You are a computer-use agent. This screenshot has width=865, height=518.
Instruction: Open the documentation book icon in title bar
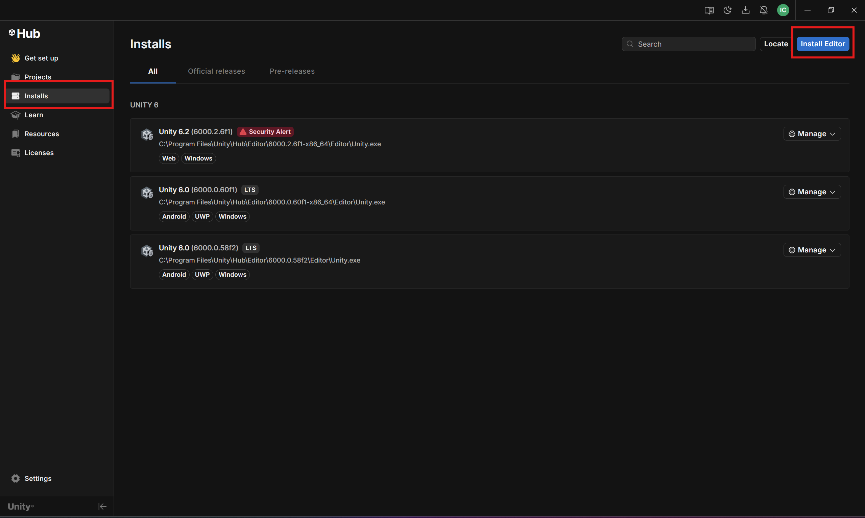click(709, 10)
